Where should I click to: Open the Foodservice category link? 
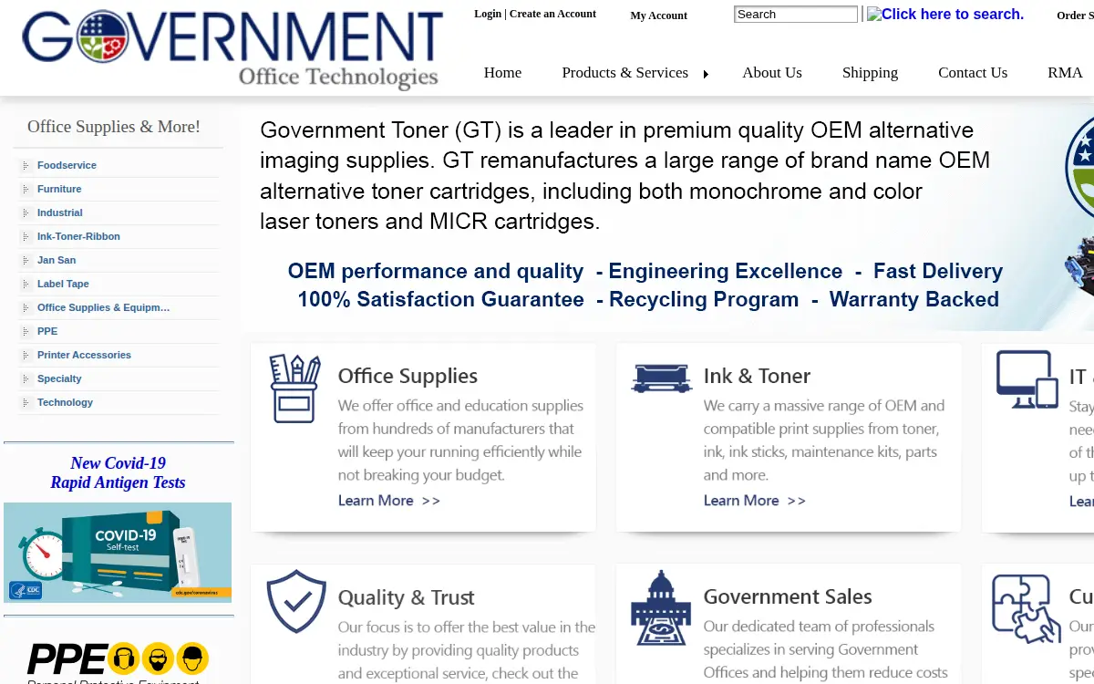(67, 165)
